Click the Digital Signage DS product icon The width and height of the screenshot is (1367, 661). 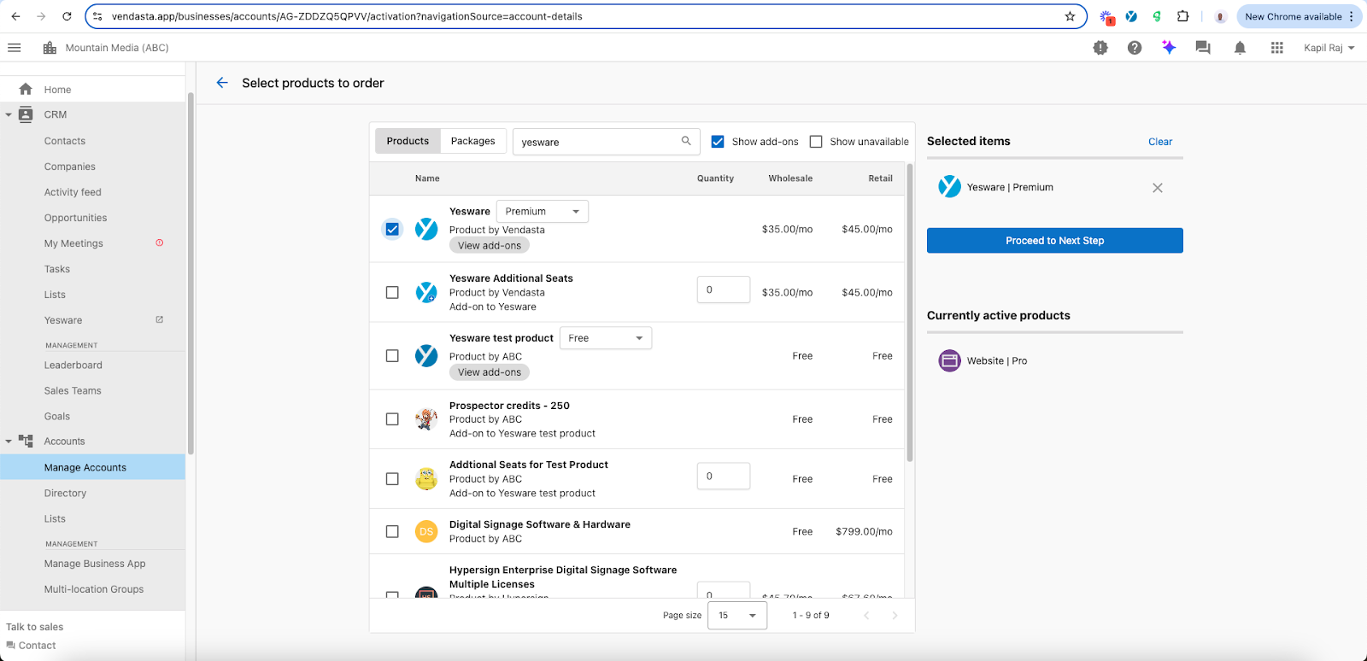pos(426,531)
